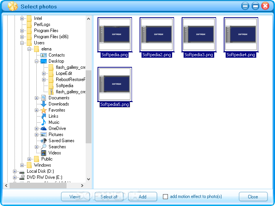This screenshot has width=275, height=206.
Task: Collapse the Desktop node
Action: coord(36,61)
